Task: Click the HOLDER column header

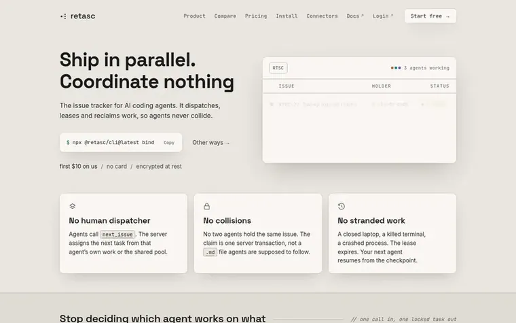Action: click(382, 86)
